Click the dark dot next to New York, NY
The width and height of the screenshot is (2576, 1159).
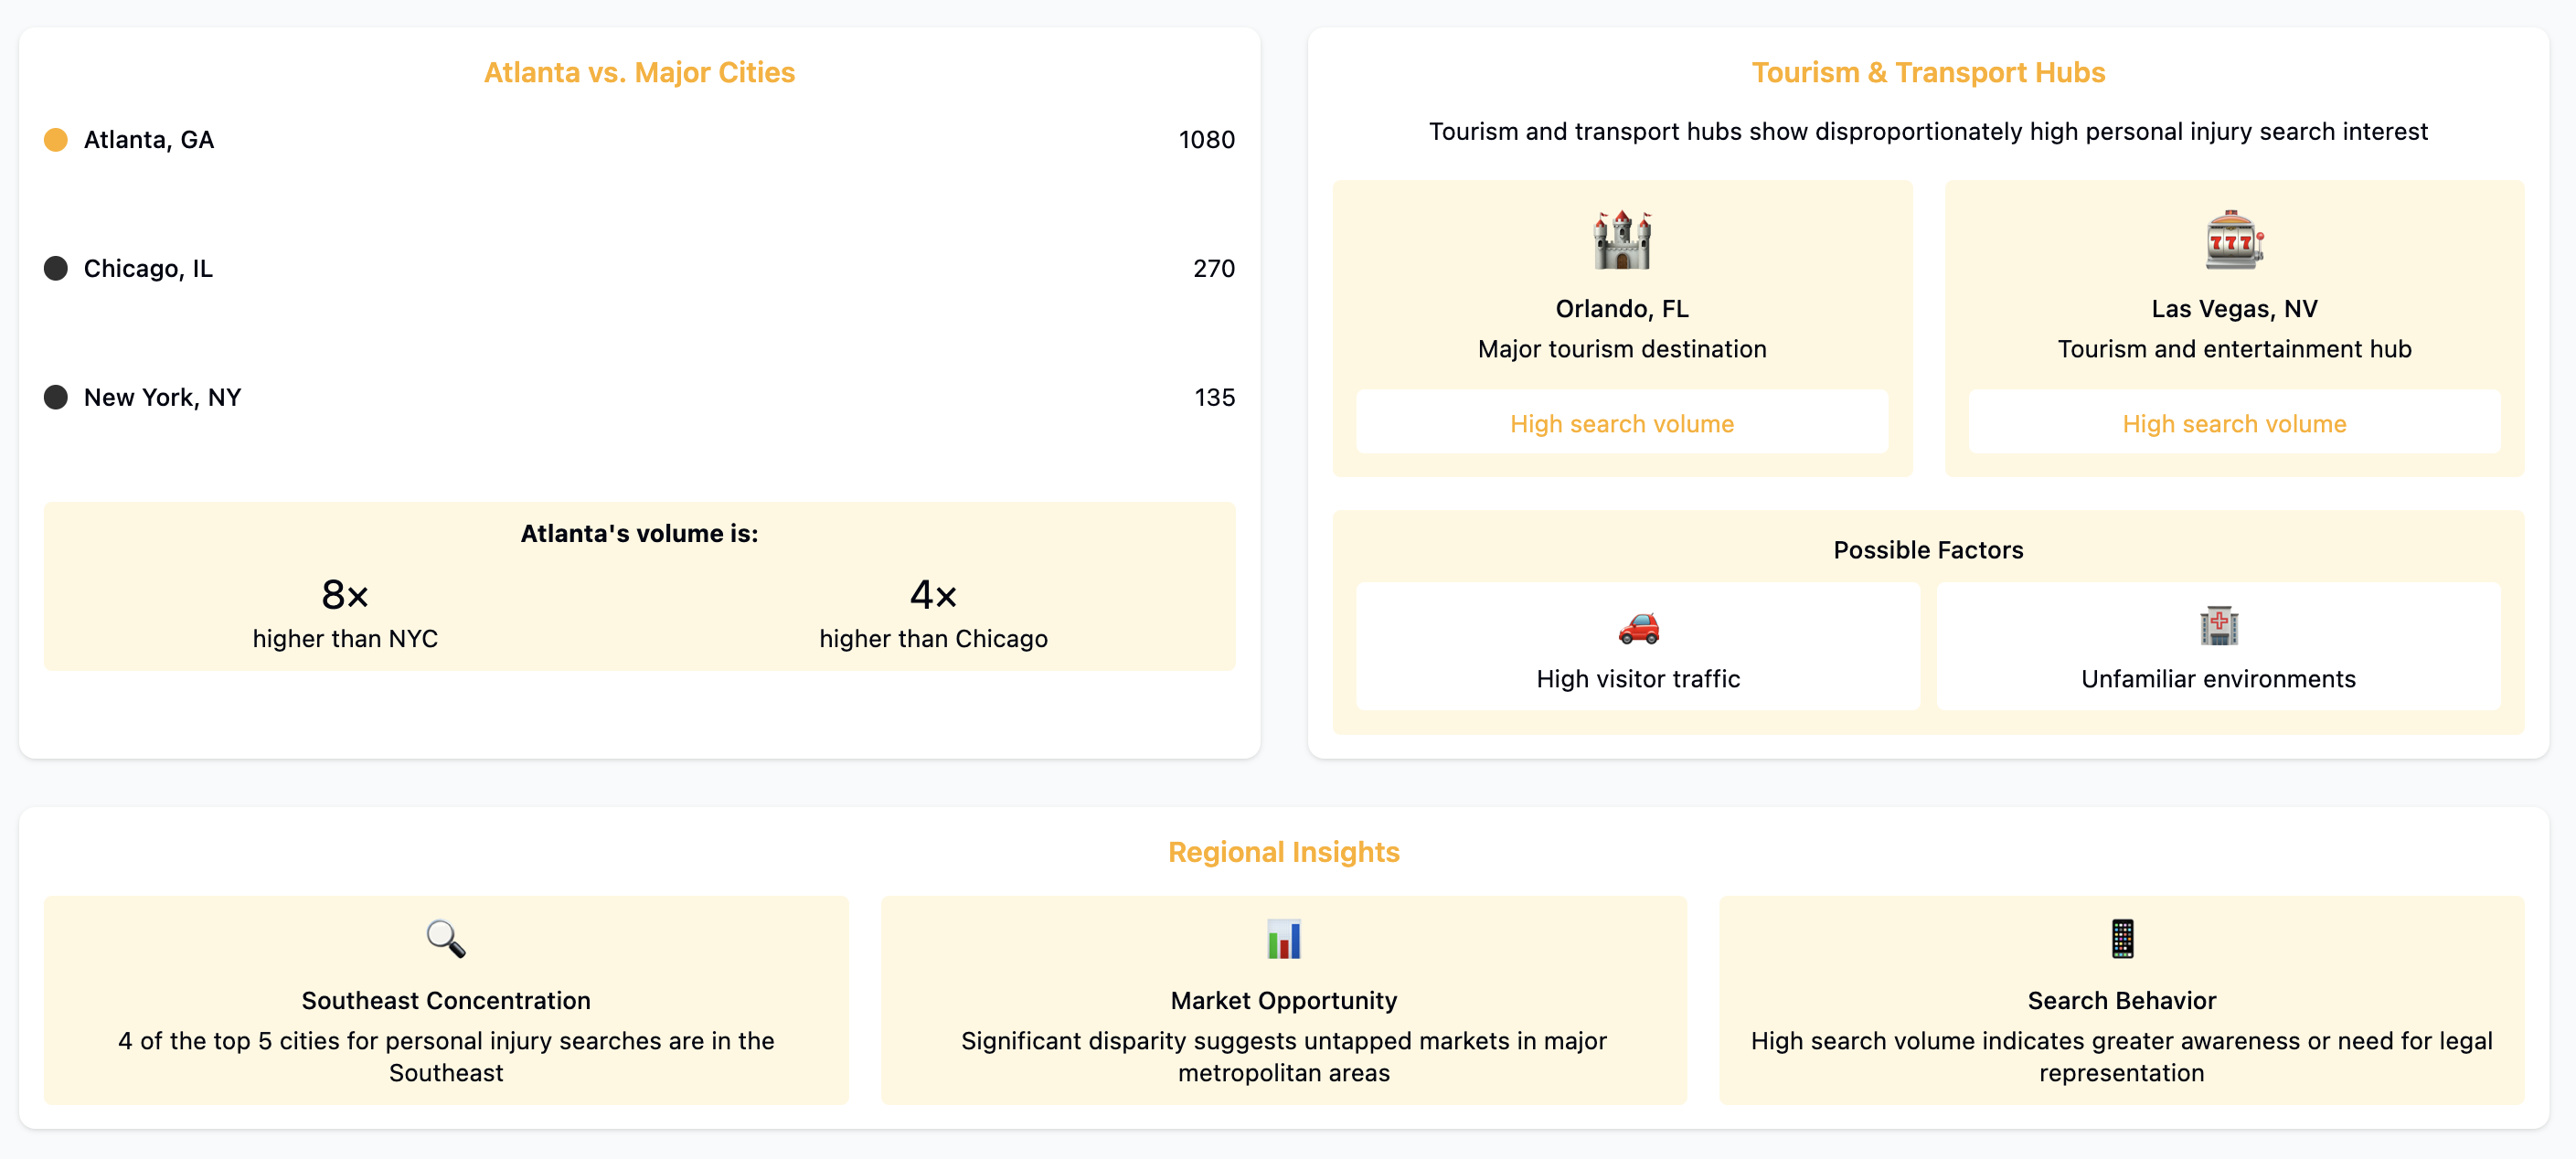(56, 398)
